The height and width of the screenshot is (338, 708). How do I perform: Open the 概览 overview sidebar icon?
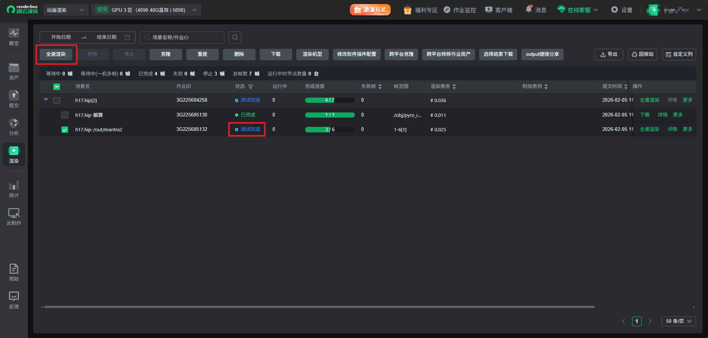pyautogui.click(x=14, y=37)
